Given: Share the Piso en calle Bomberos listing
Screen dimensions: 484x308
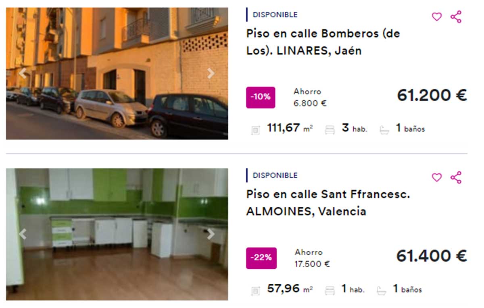Looking at the screenshot, I should (x=456, y=17).
